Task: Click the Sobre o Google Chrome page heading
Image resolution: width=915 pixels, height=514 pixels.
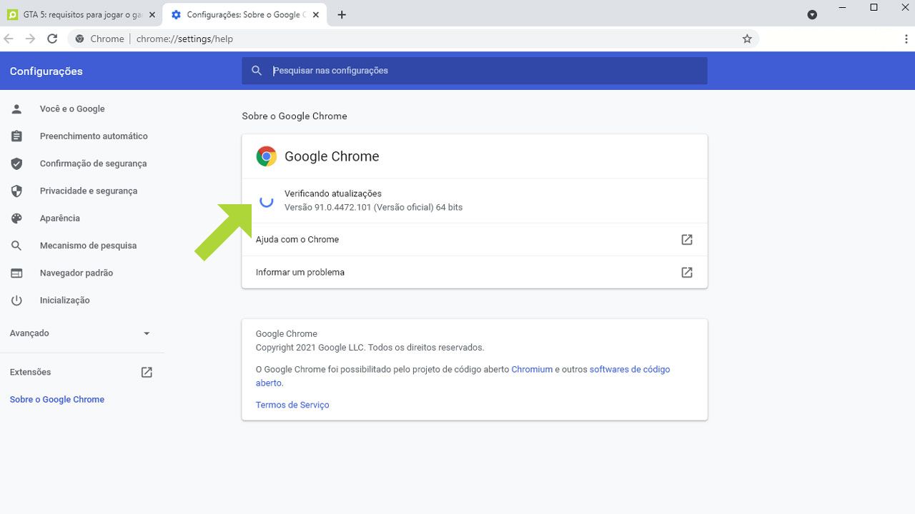Action: (x=295, y=116)
